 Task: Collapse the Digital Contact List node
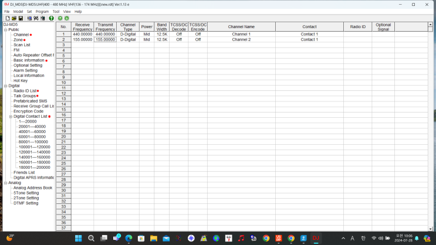click(11, 117)
